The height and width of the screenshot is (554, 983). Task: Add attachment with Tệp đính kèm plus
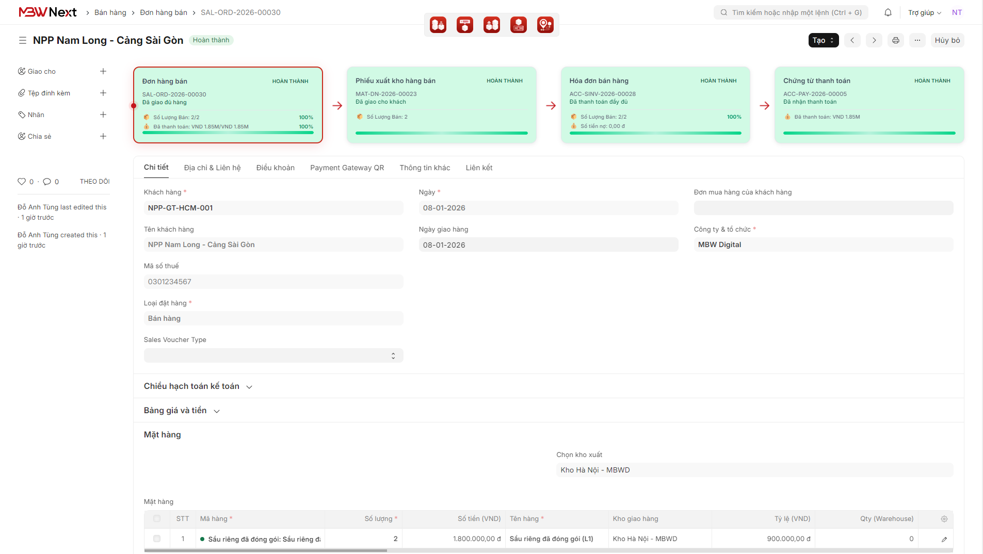103,93
